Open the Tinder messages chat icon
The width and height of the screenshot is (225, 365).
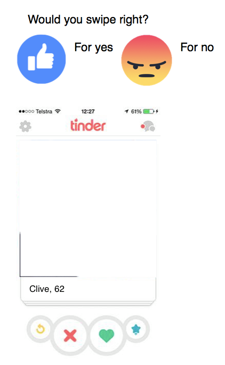[x=148, y=126]
